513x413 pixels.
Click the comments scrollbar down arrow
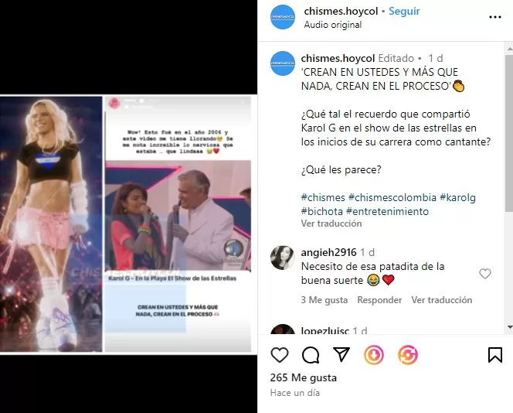coord(509,327)
